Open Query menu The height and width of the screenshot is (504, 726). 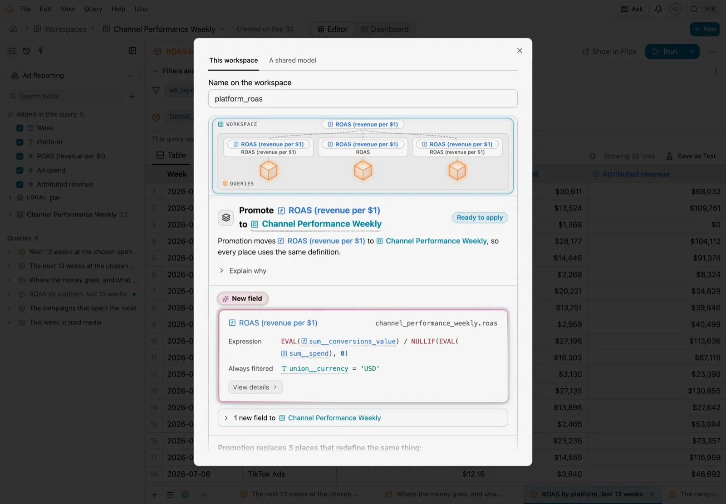(x=93, y=9)
